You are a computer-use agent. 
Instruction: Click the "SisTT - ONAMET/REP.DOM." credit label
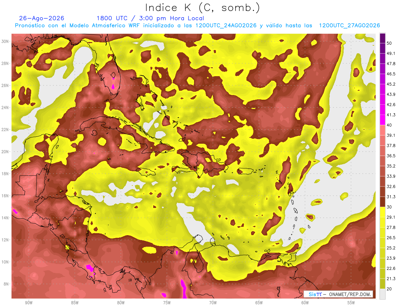(x=338, y=294)
